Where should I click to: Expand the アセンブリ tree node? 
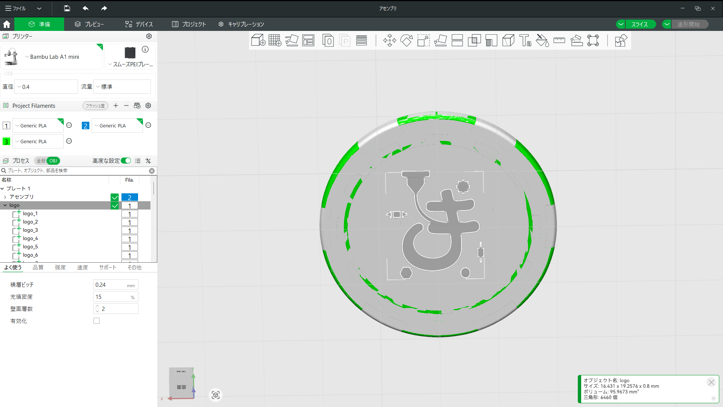pyautogui.click(x=5, y=197)
